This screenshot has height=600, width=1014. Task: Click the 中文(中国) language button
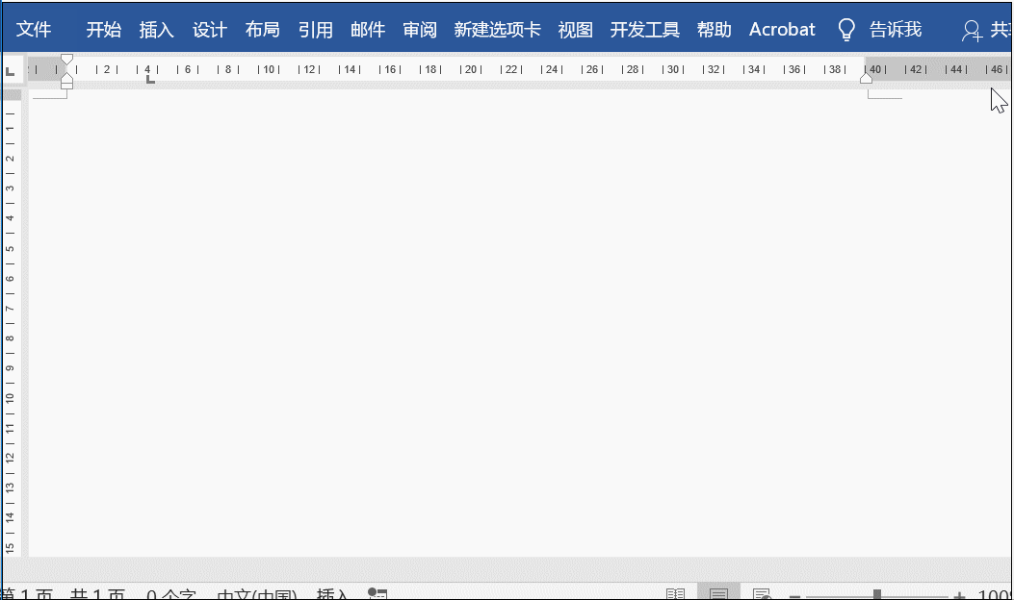coord(256,594)
